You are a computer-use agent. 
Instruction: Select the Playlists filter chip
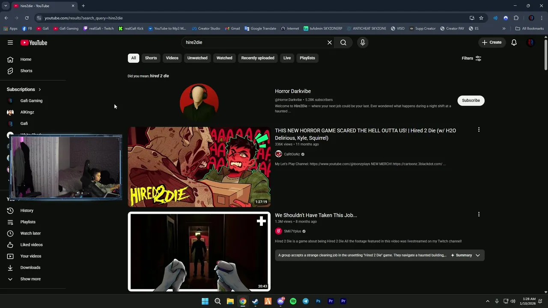[x=307, y=58]
